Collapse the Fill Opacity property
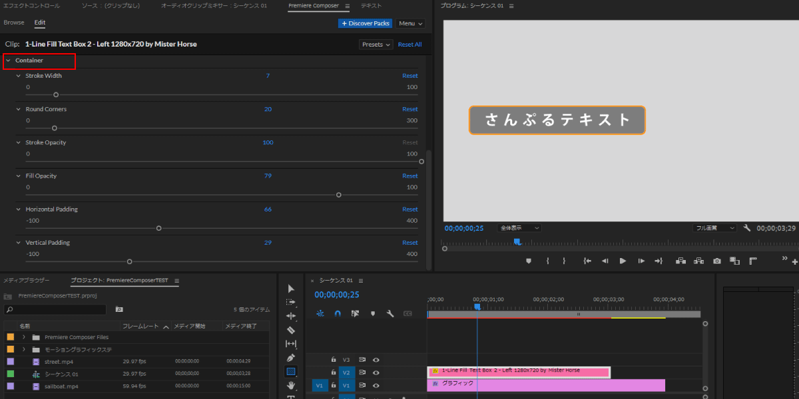 click(x=19, y=176)
